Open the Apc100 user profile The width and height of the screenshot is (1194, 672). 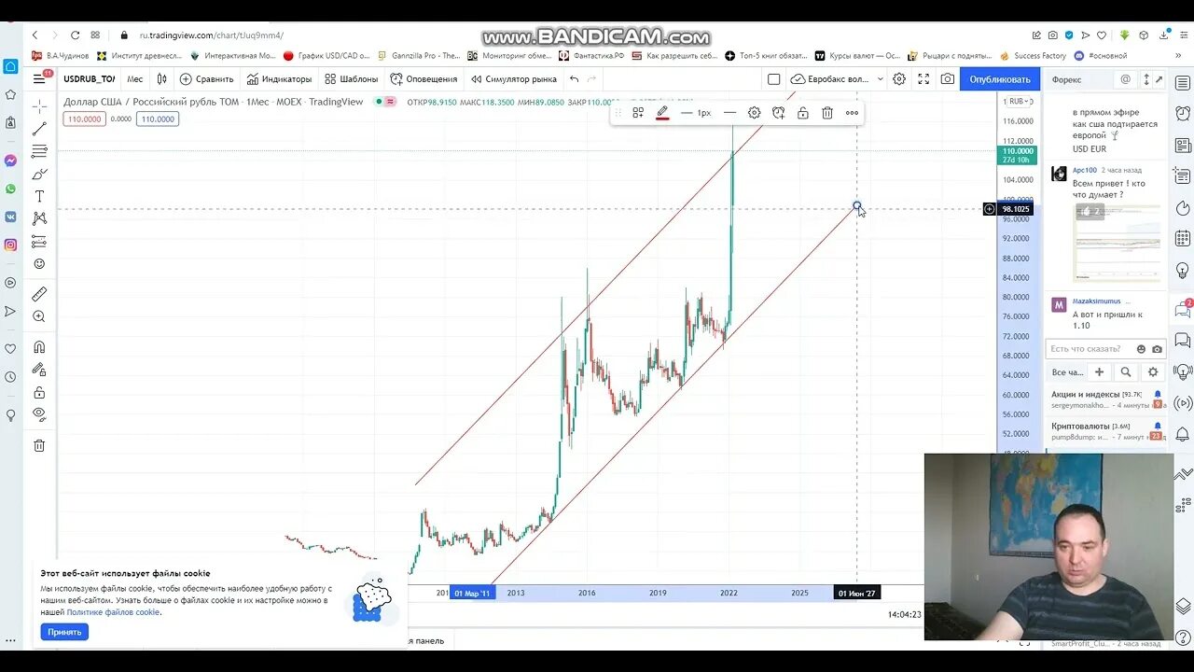tap(1084, 171)
